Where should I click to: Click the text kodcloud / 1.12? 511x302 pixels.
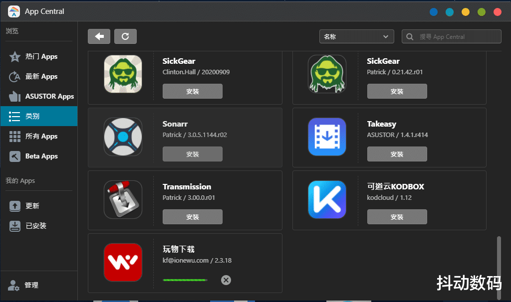pos(389,197)
